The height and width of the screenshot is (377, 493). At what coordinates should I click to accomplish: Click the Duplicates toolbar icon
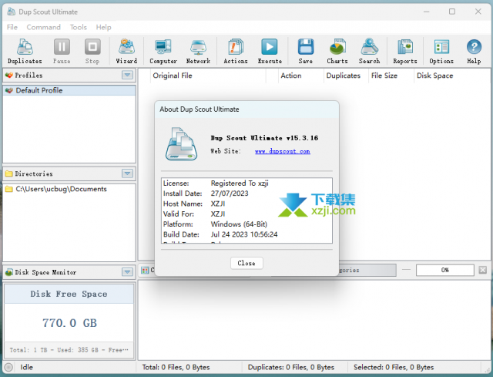point(25,47)
